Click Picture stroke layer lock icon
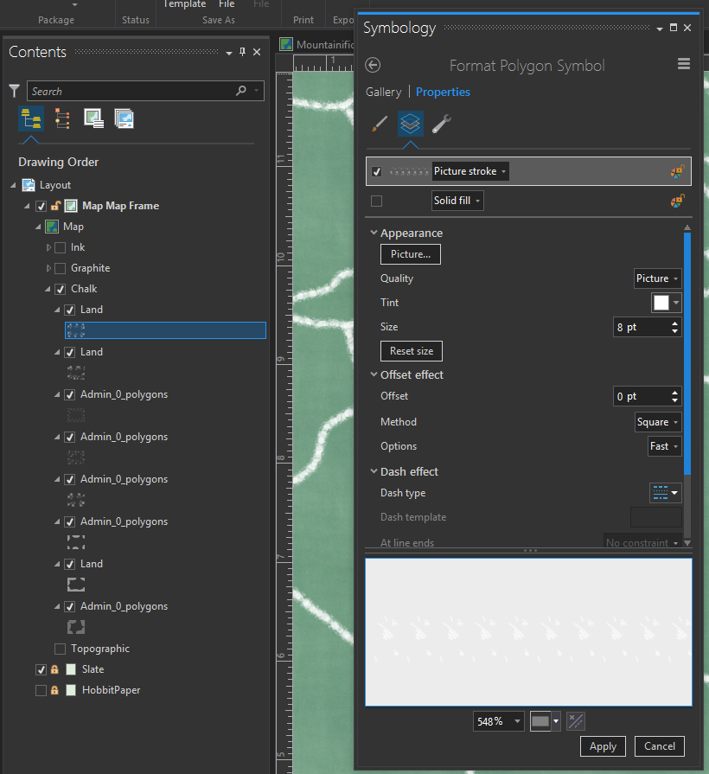The image size is (709, 774). coord(677,171)
